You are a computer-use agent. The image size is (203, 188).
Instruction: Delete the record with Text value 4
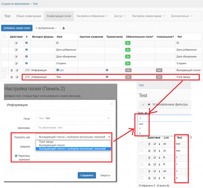point(149,178)
